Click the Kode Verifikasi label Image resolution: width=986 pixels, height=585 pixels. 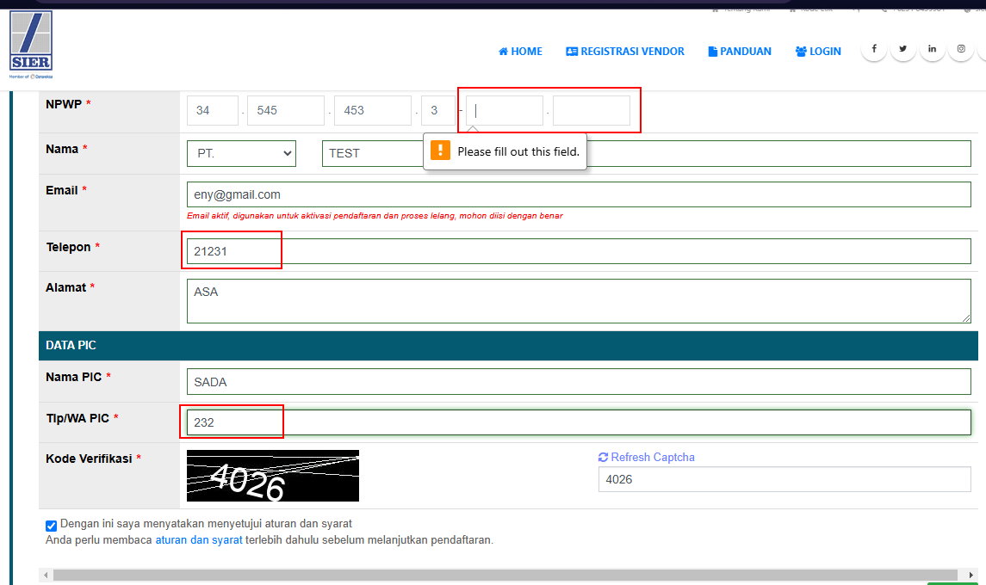pos(89,459)
